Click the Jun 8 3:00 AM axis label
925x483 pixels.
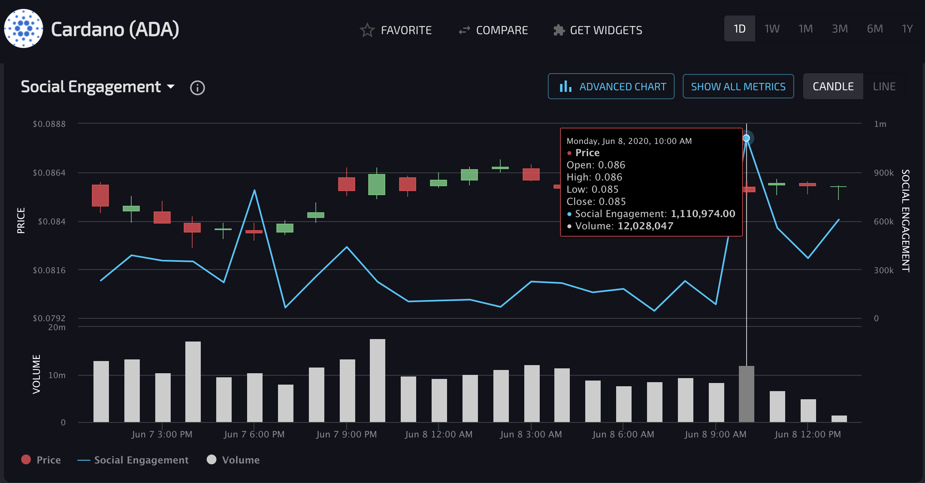531,434
